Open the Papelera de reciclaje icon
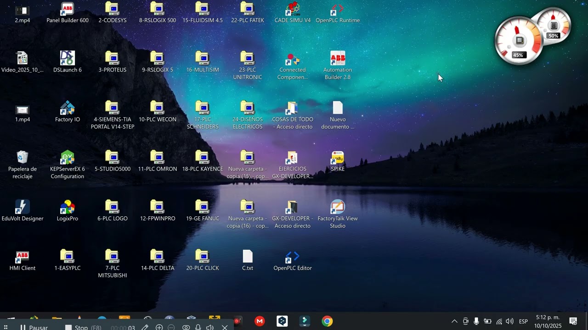The image size is (588, 330). [23, 165]
